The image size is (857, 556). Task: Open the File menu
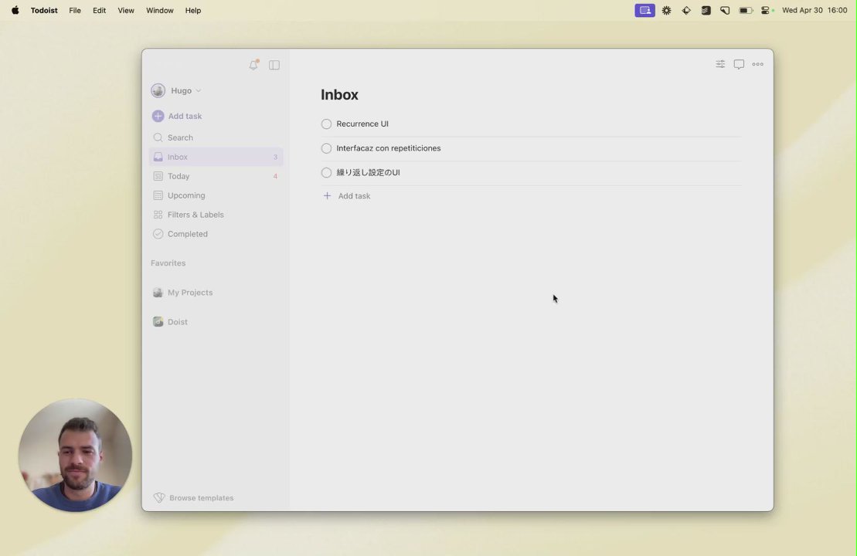point(75,10)
